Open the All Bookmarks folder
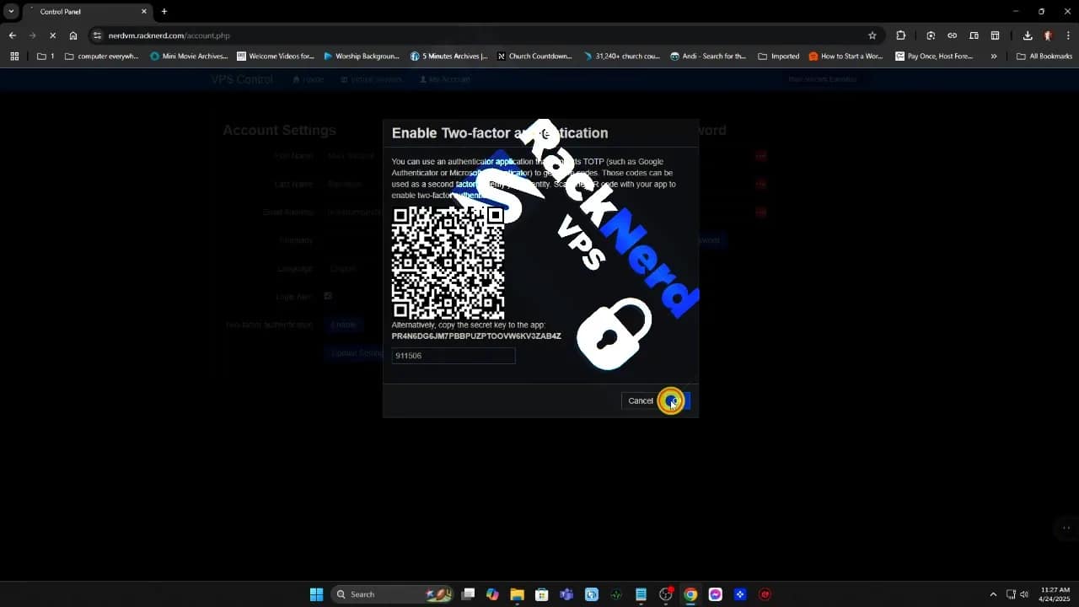 1044,56
